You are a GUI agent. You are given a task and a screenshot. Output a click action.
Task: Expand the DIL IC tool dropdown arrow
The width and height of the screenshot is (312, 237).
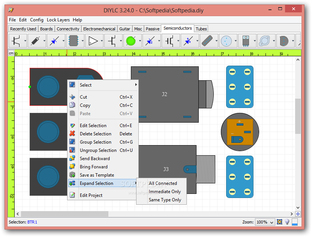point(82,41)
